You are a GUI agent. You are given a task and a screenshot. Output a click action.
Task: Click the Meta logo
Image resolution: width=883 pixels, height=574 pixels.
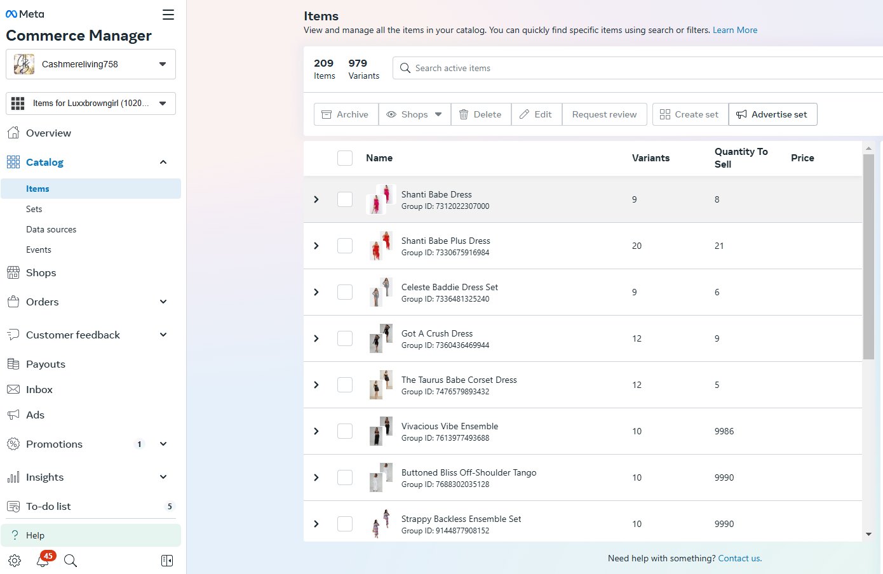click(x=25, y=14)
